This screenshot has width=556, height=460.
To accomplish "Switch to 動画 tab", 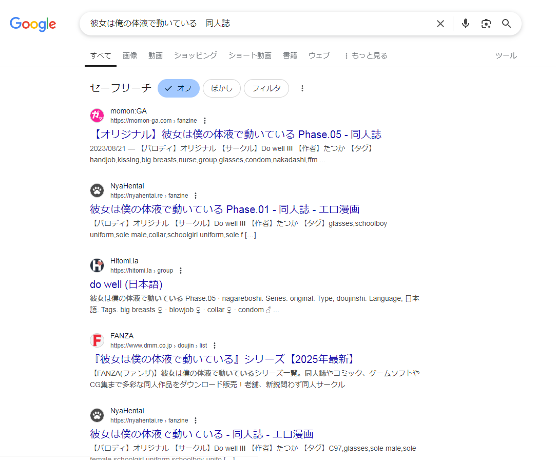I will [x=156, y=55].
